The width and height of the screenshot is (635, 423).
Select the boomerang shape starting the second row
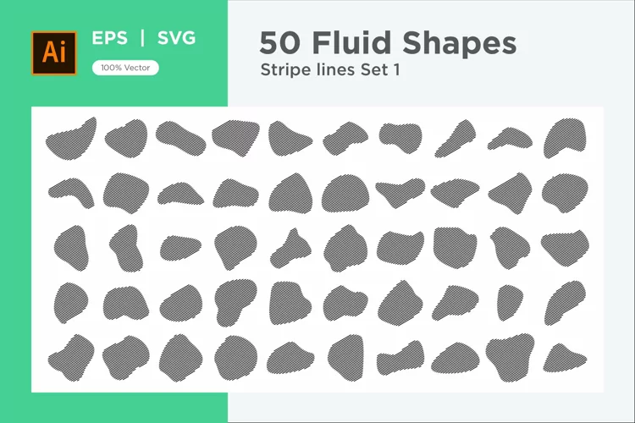[x=71, y=193]
